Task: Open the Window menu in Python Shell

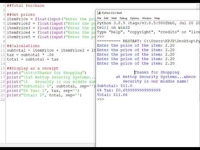Action: point(147,18)
